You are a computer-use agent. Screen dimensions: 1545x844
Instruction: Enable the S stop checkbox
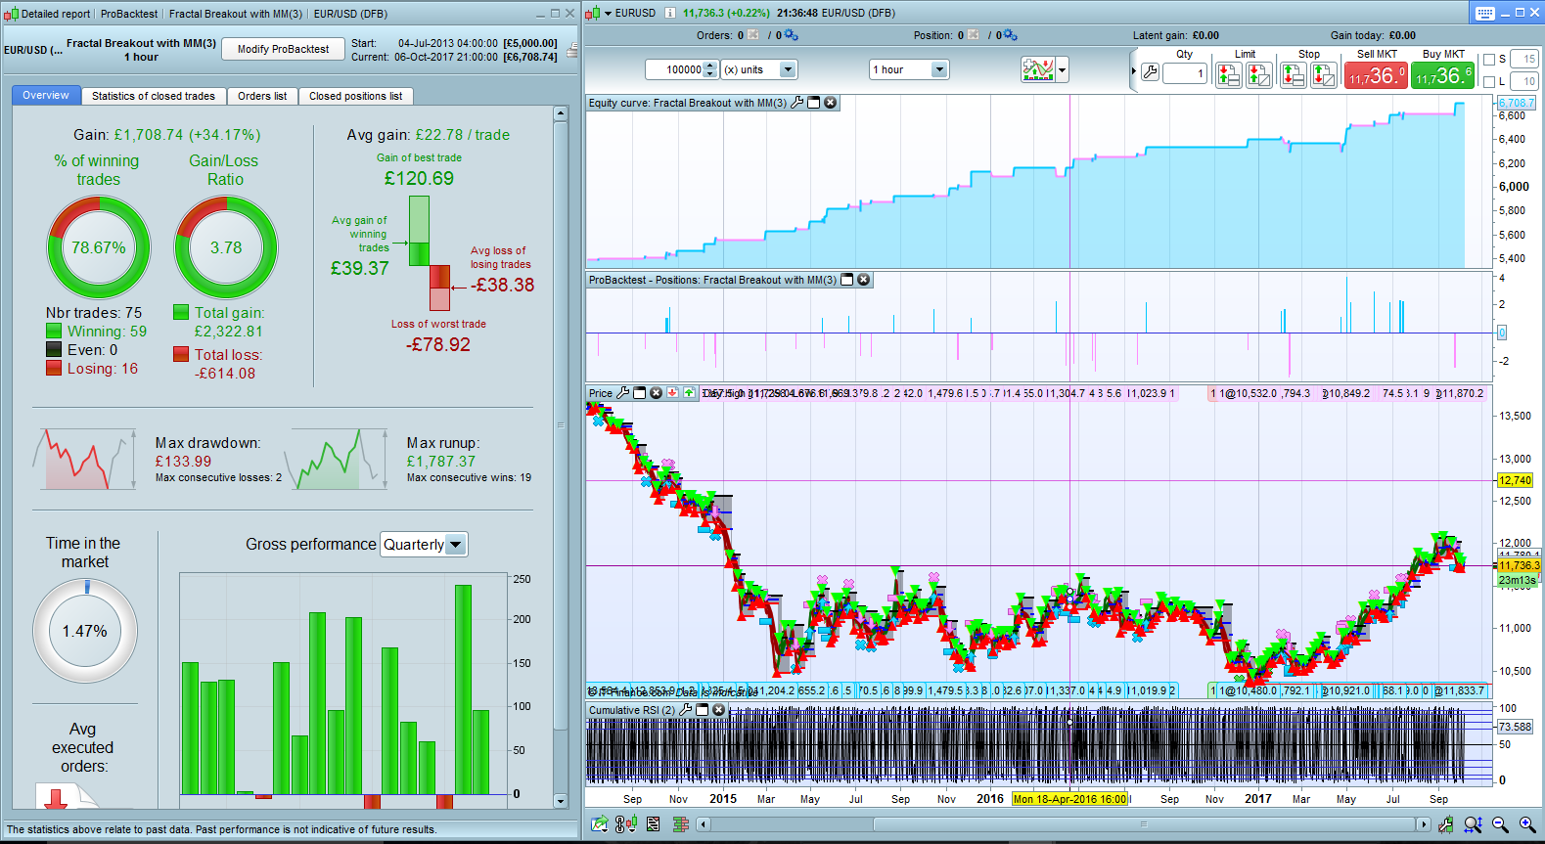(x=1489, y=60)
